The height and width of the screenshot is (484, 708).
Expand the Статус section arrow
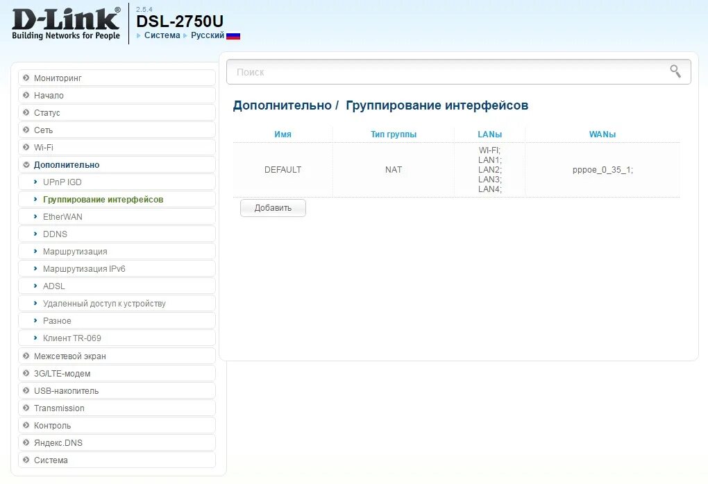[26, 113]
